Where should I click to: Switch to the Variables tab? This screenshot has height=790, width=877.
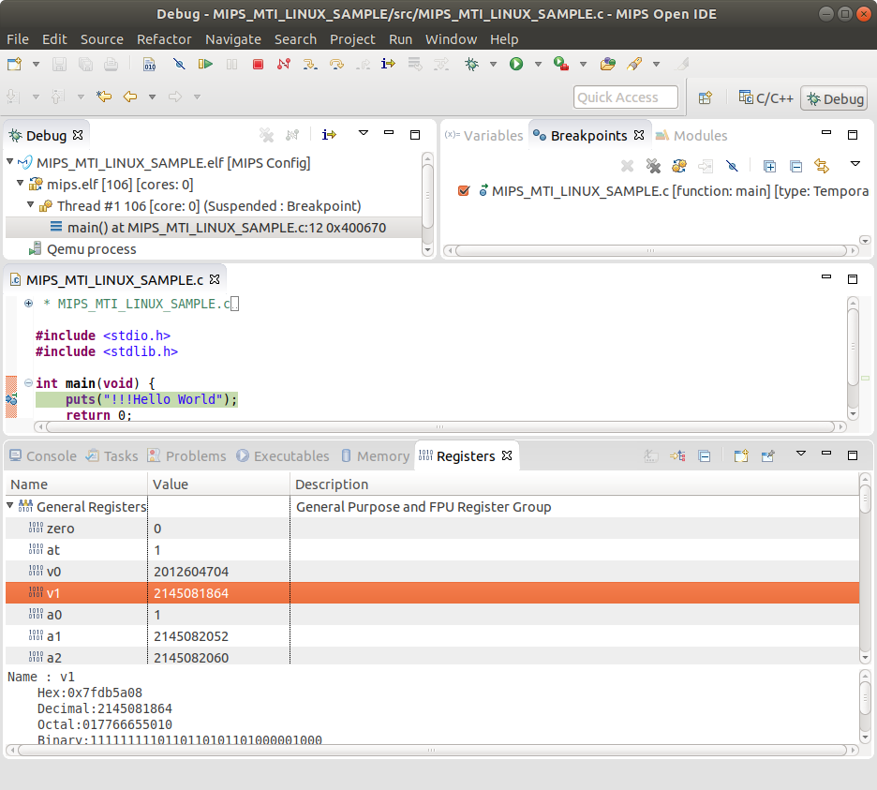click(484, 135)
